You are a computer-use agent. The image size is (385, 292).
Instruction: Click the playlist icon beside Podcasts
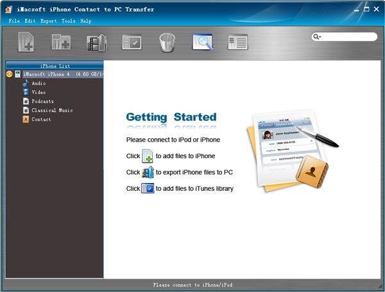[26, 101]
